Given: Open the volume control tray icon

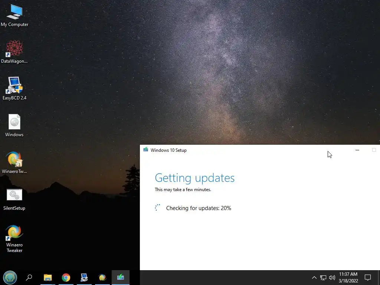Looking at the screenshot, I should [x=332, y=278].
